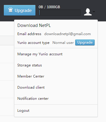Click the Yunio account type label
Screen dimensions: 106x122
pyautogui.click(x=33, y=43)
